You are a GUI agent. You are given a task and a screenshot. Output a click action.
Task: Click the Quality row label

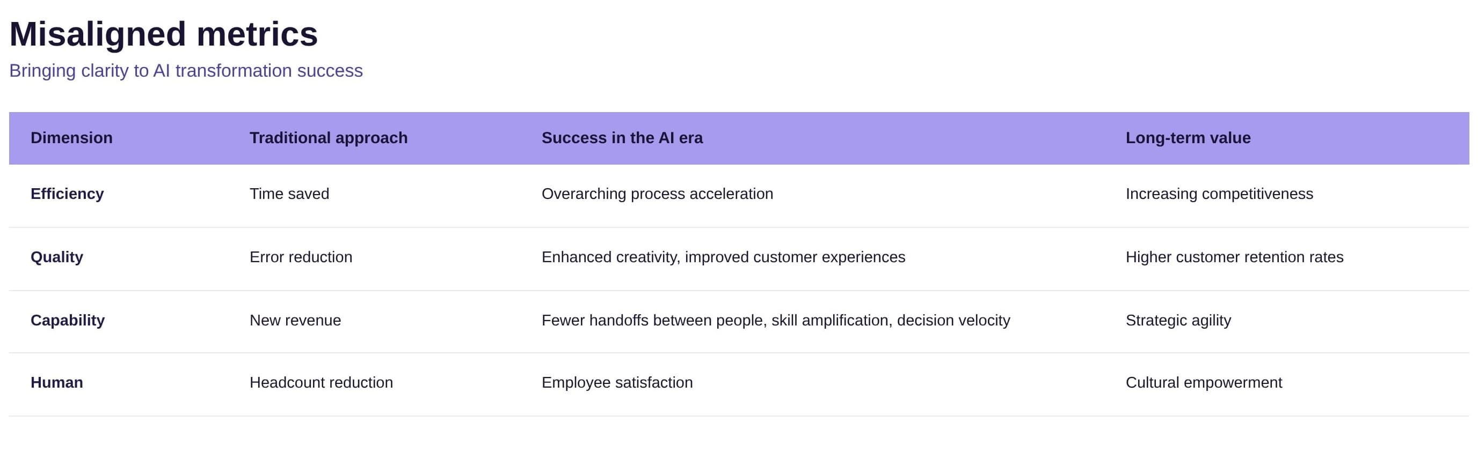(57, 257)
